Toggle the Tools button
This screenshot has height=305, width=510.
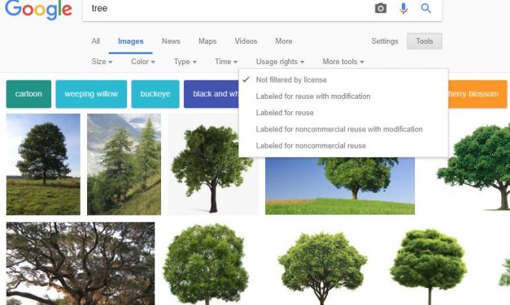(x=424, y=41)
